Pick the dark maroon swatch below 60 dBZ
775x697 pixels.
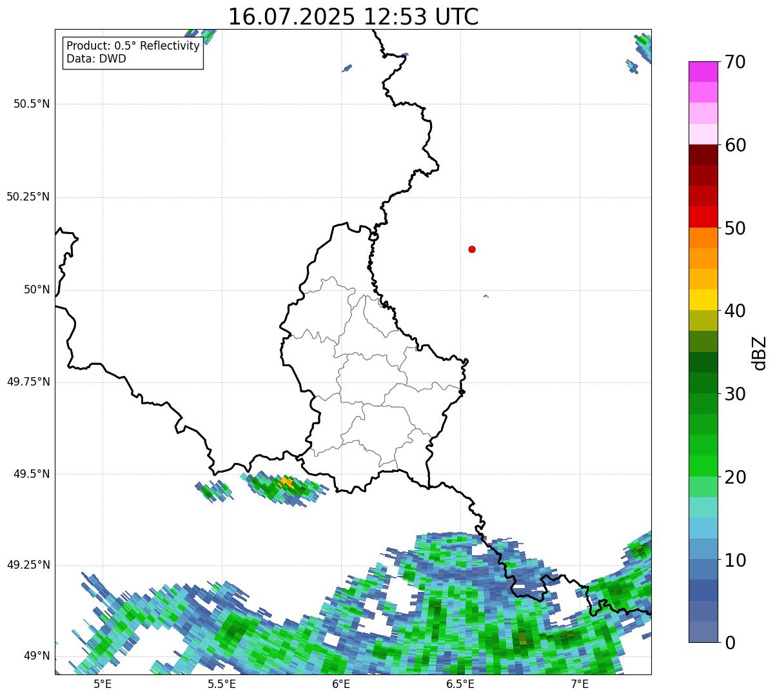pos(703,155)
